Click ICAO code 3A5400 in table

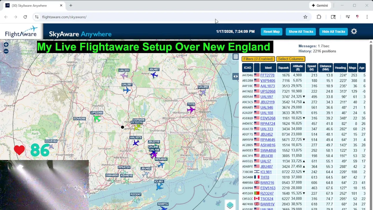[x=247, y=177]
